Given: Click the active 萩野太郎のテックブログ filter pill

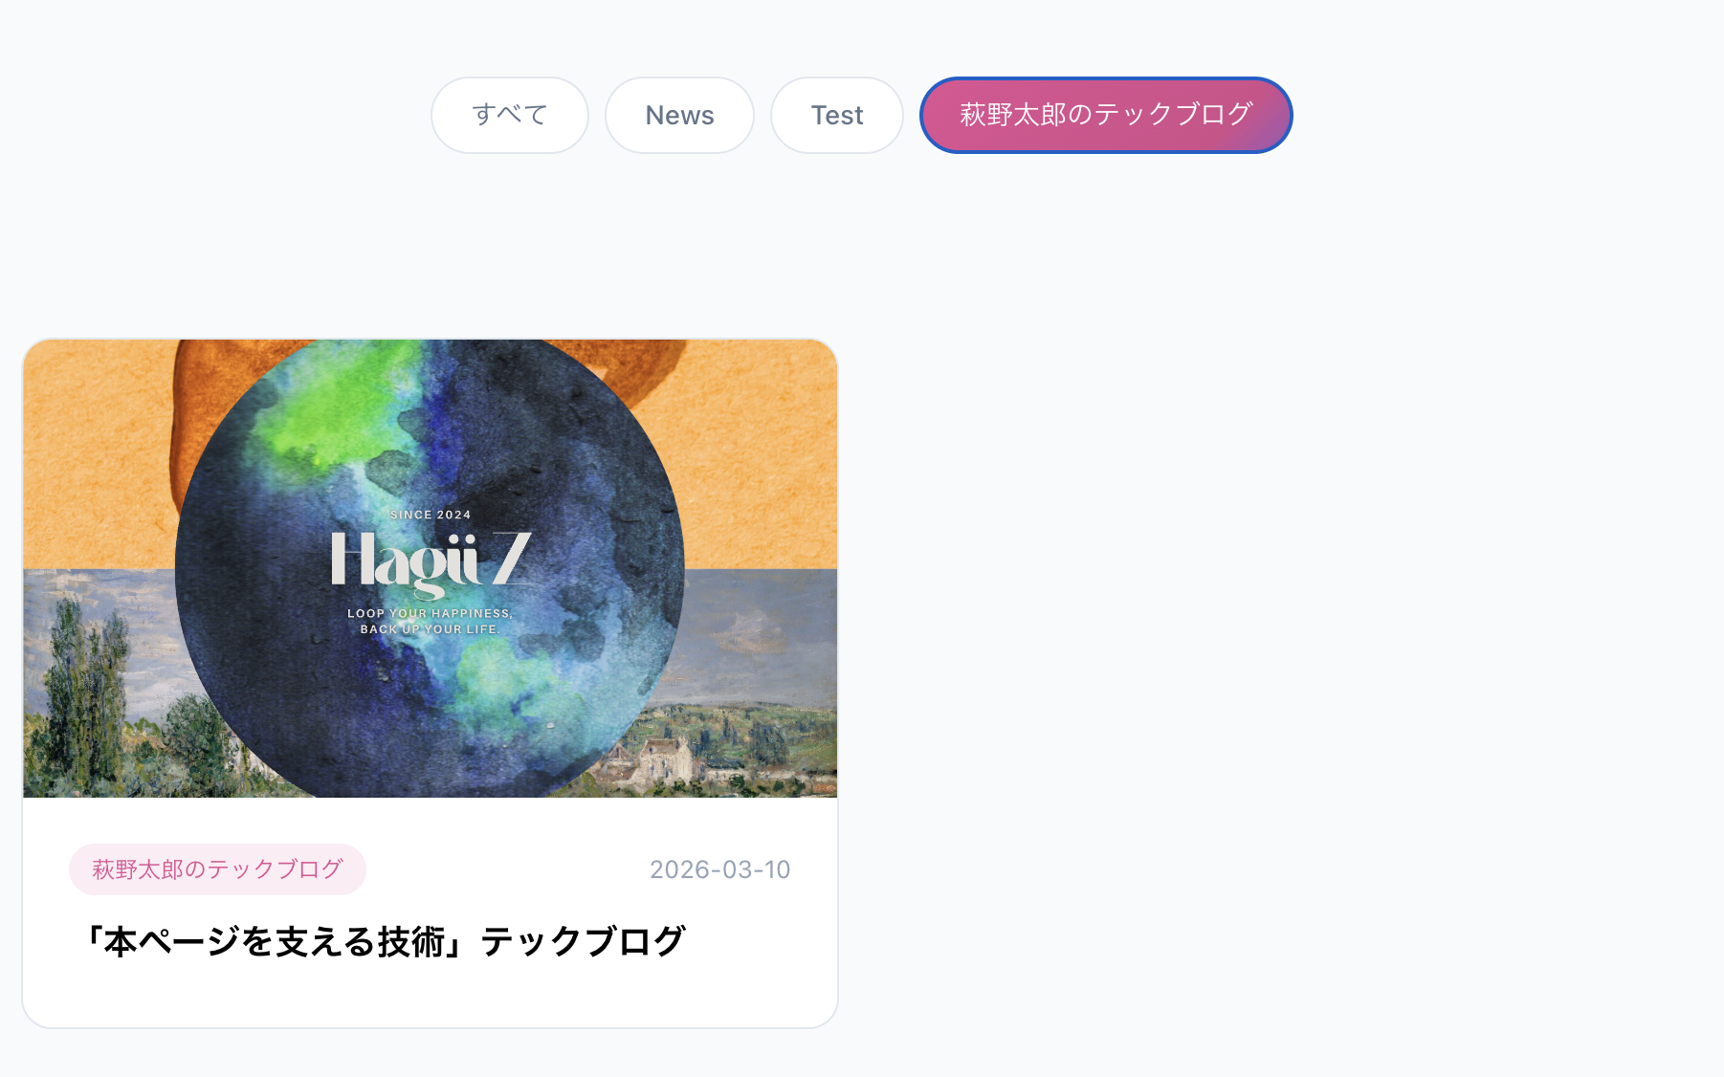Looking at the screenshot, I should point(1106,115).
